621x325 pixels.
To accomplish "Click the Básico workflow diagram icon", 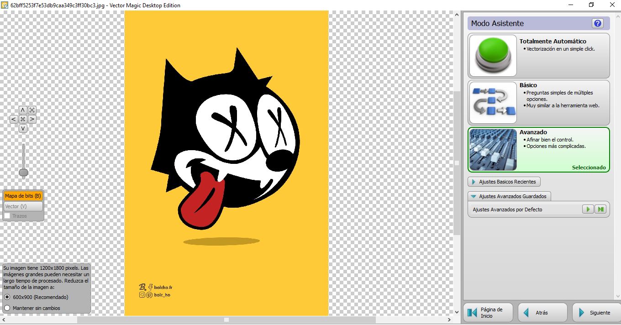I will click(x=493, y=103).
